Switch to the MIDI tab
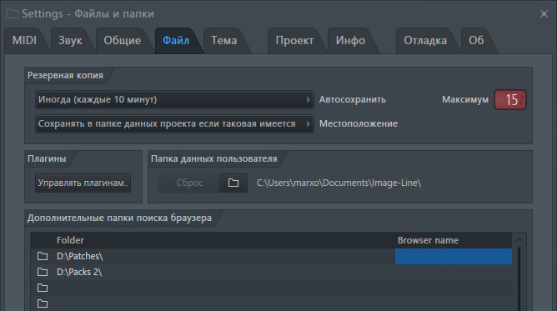The height and width of the screenshot is (311, 557). coord(24,41)
